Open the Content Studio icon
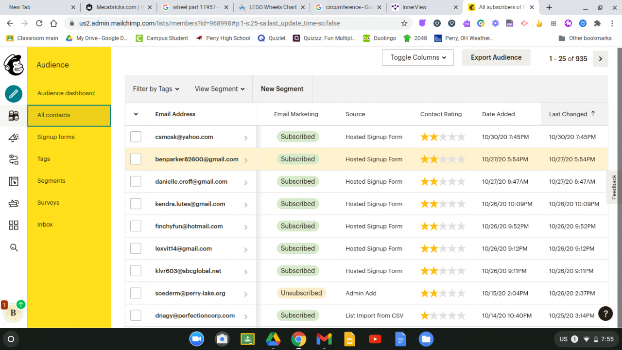Image resolution: width=622 pixels, height=350 pixels. 14,203
